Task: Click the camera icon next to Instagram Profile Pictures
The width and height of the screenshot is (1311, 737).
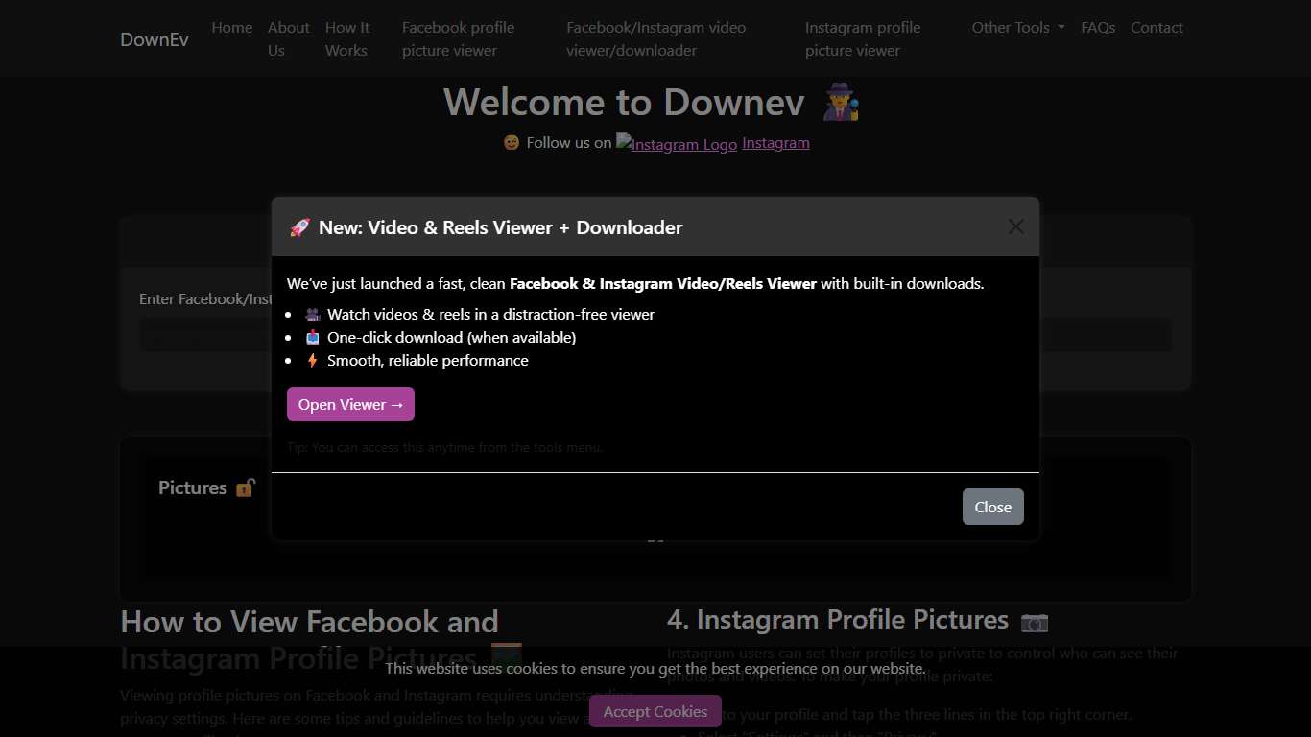Action: pos(1035,623)
